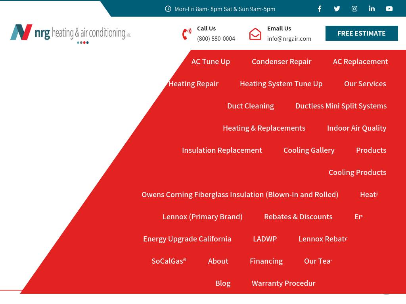Open the Twitter social icon
Image resolution: width=406 pixels, height=304 pixels.
click(x=337, y=9)
